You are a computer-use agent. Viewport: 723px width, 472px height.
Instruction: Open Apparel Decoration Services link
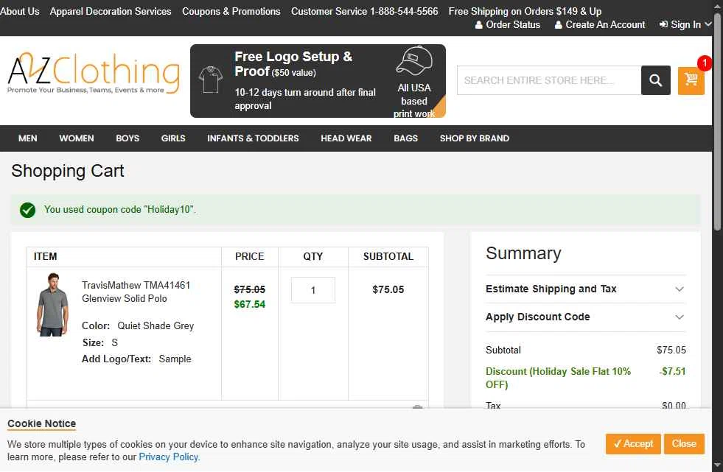click(111, 11)
